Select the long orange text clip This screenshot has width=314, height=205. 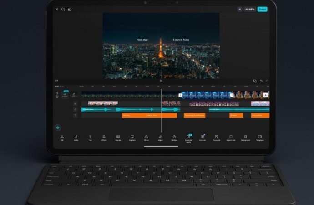149,115
